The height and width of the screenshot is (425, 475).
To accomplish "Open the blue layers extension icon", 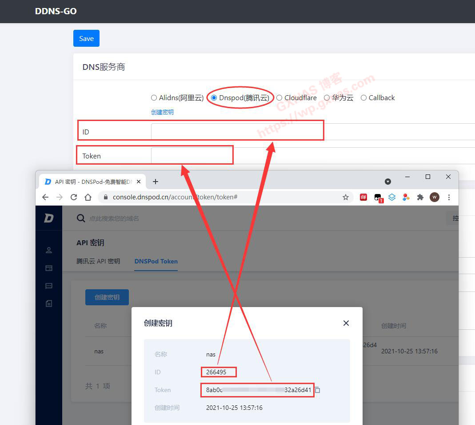I will tap(392, 197).
